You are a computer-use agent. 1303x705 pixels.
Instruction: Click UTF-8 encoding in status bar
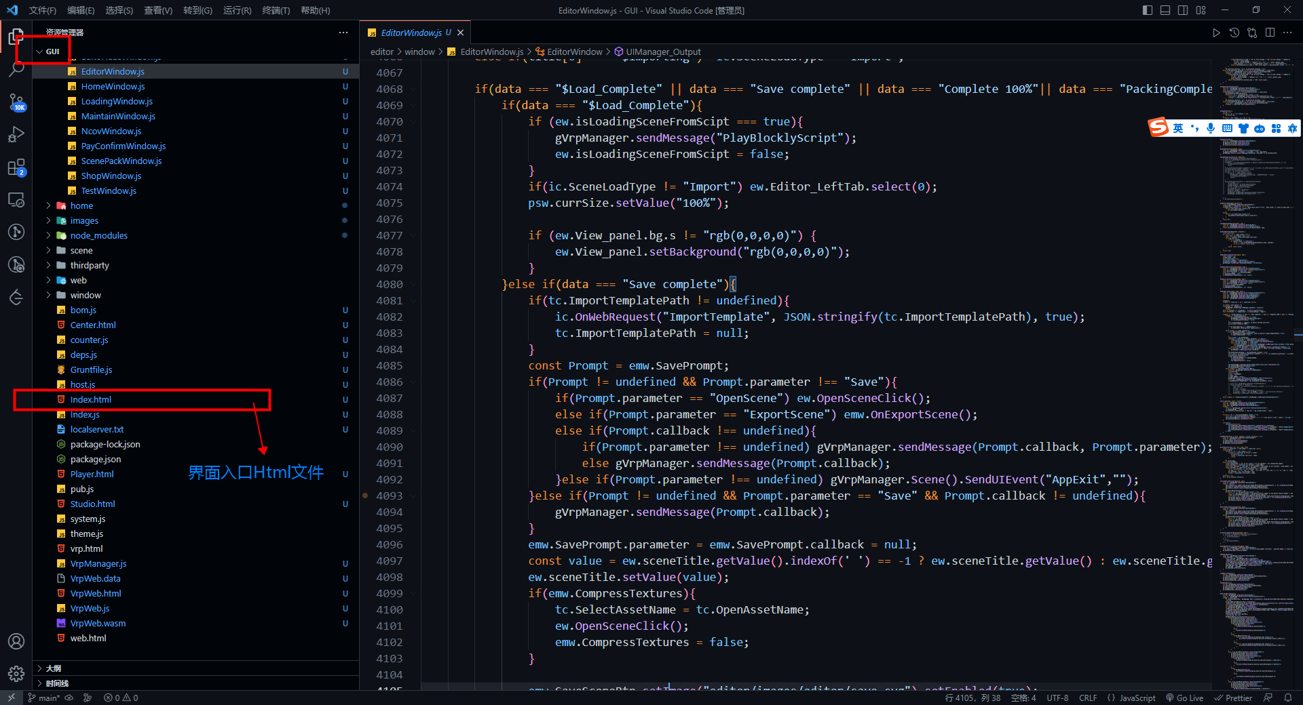click(1057, 698)
